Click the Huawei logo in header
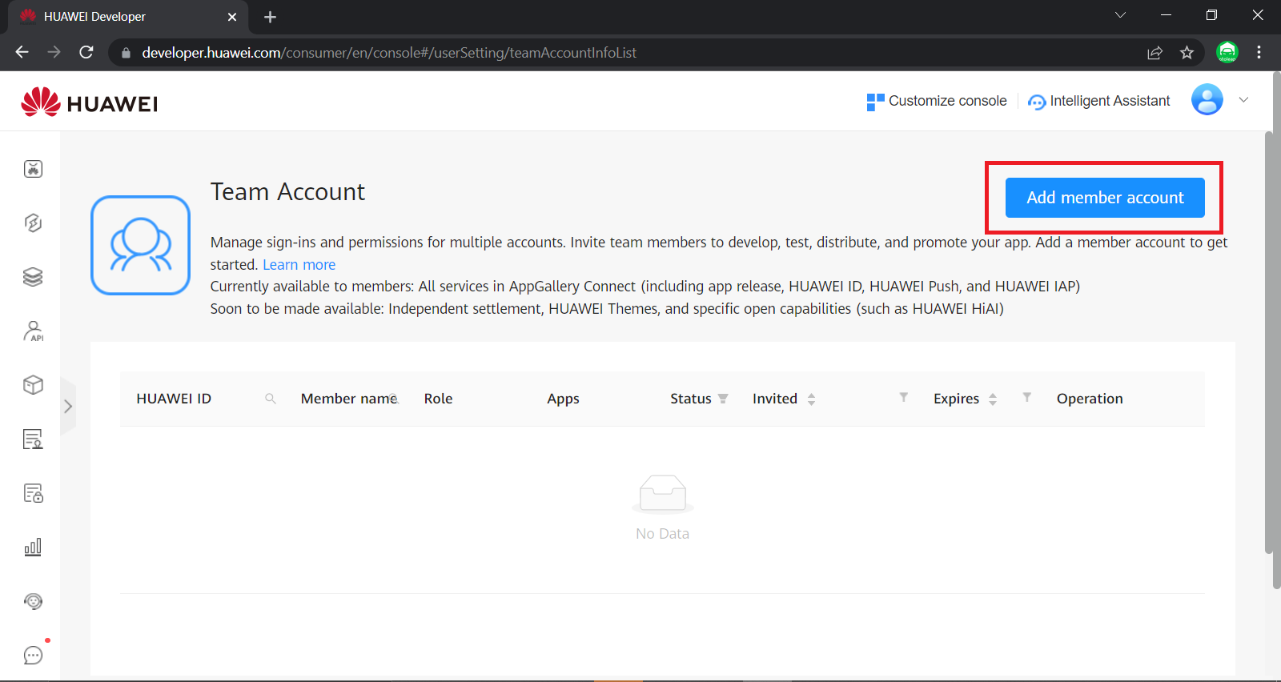The width and height of the screenshot is (1281, 682). click(90, 102)
